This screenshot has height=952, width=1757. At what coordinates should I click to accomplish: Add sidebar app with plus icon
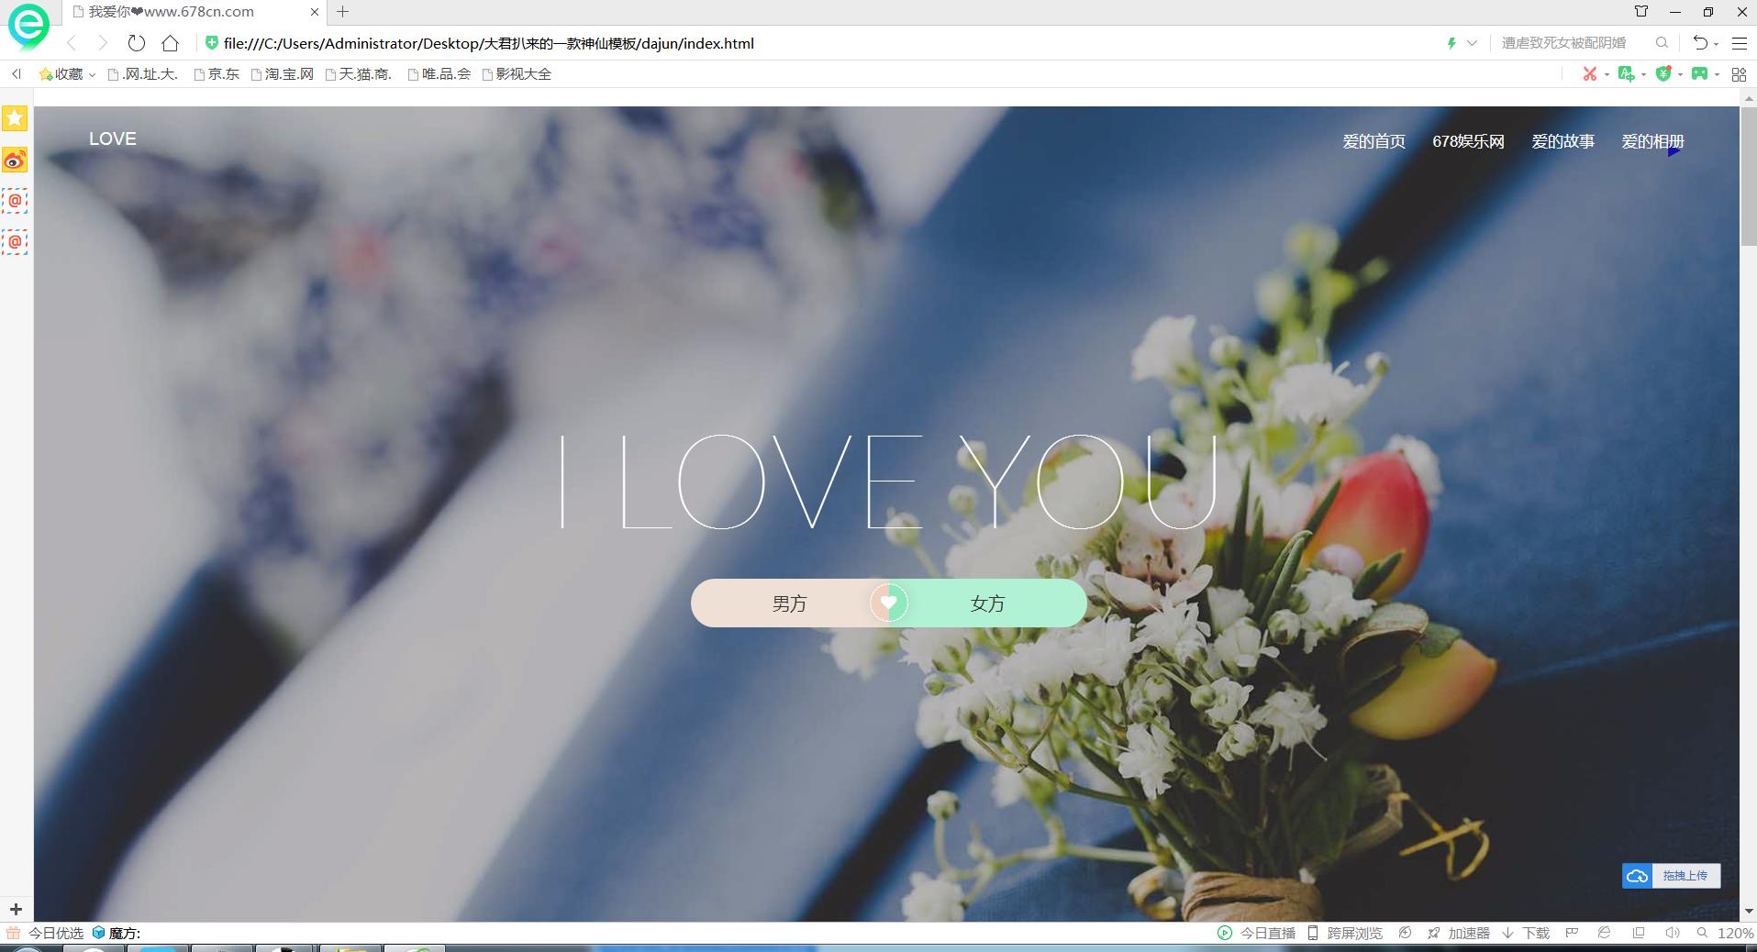pos(16,910)
